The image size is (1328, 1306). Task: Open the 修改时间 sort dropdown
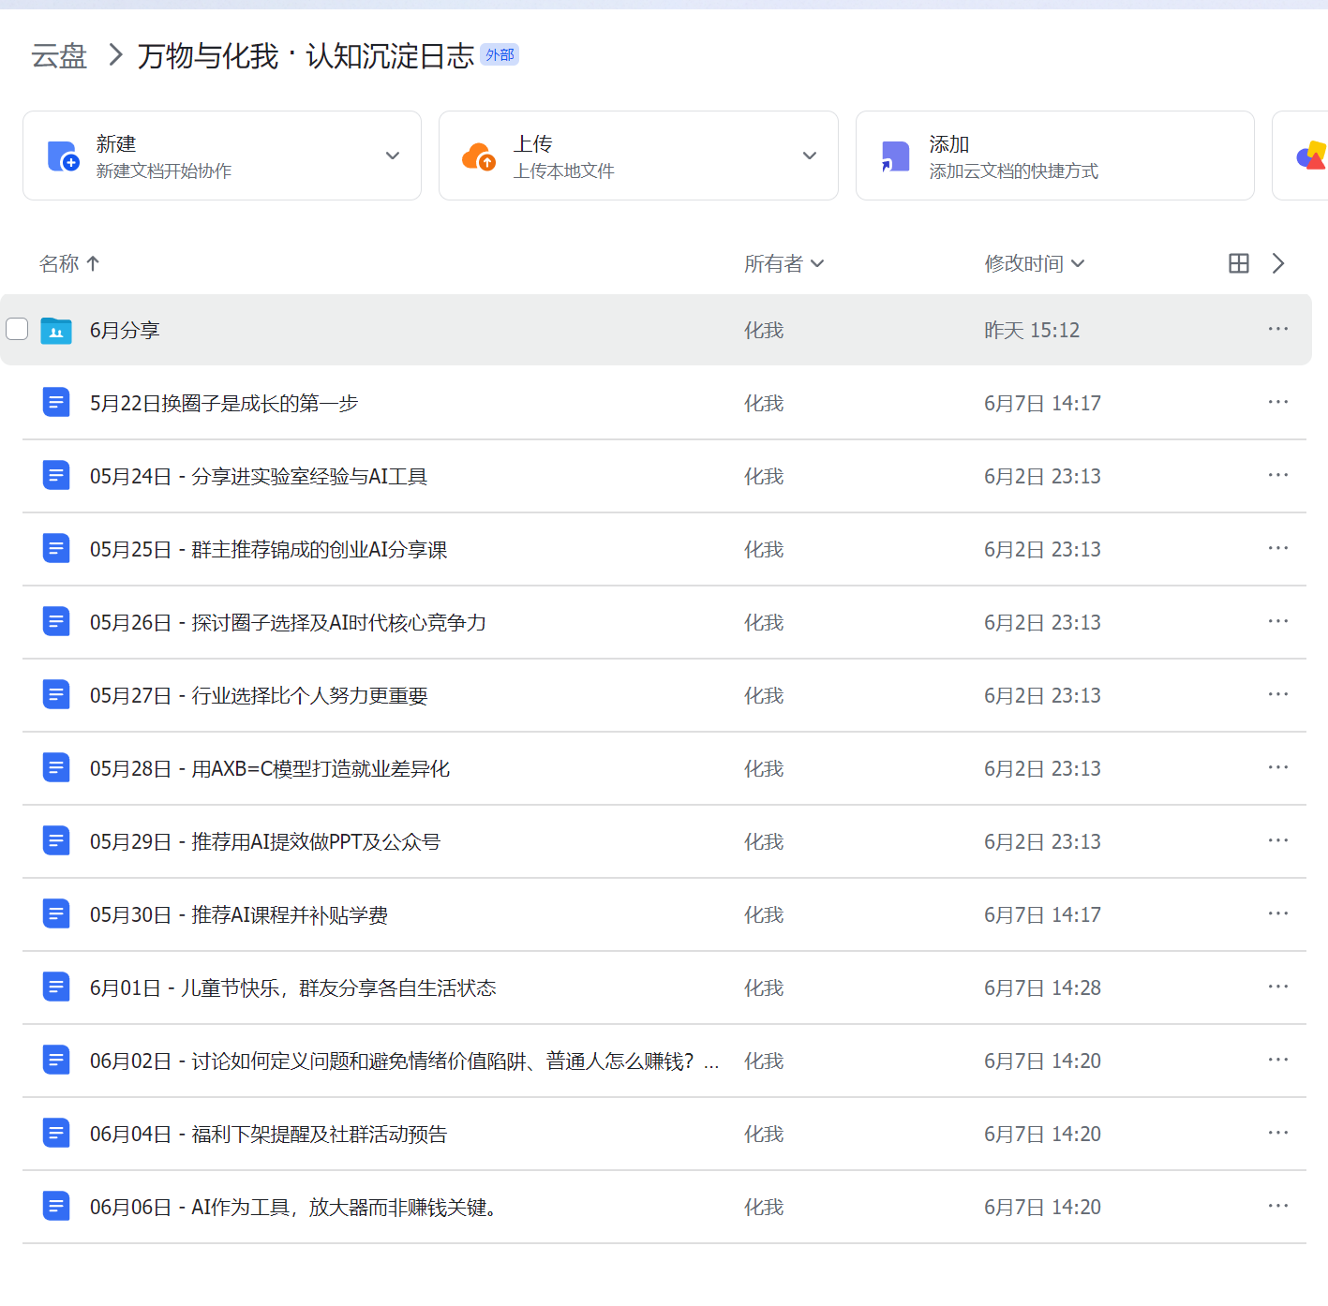1035,263
